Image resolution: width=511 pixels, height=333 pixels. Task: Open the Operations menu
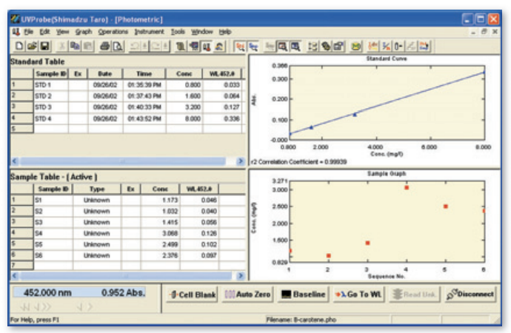coord(113,32)
